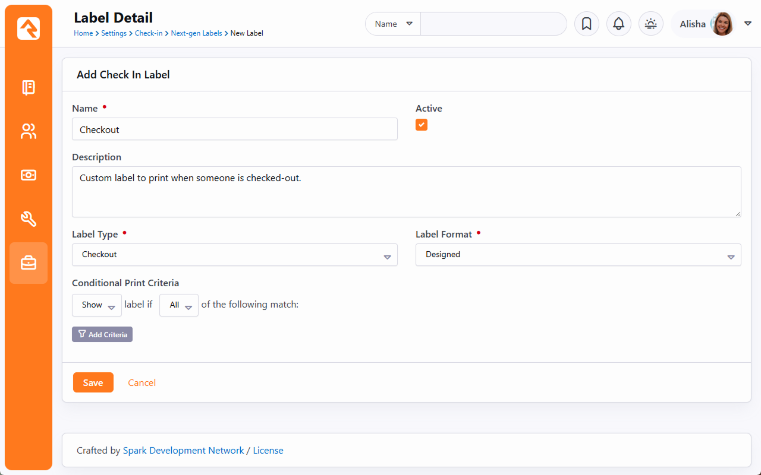The height and width of the screenshot is (475, 761).
Task: Click the Add Criteria button
Action: click(x=102, y=334)
